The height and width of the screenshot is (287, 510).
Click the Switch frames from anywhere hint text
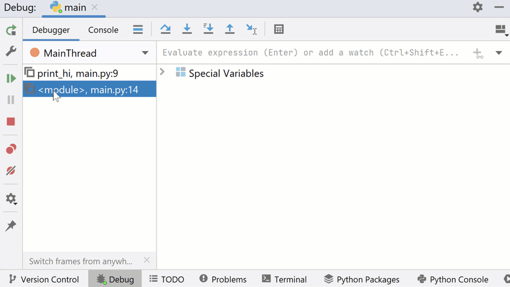[x=81, y=261]
